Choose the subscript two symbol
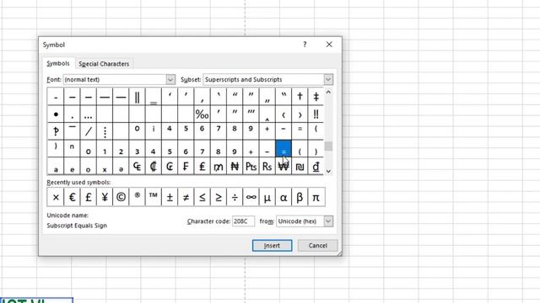 tap(121, 148)
